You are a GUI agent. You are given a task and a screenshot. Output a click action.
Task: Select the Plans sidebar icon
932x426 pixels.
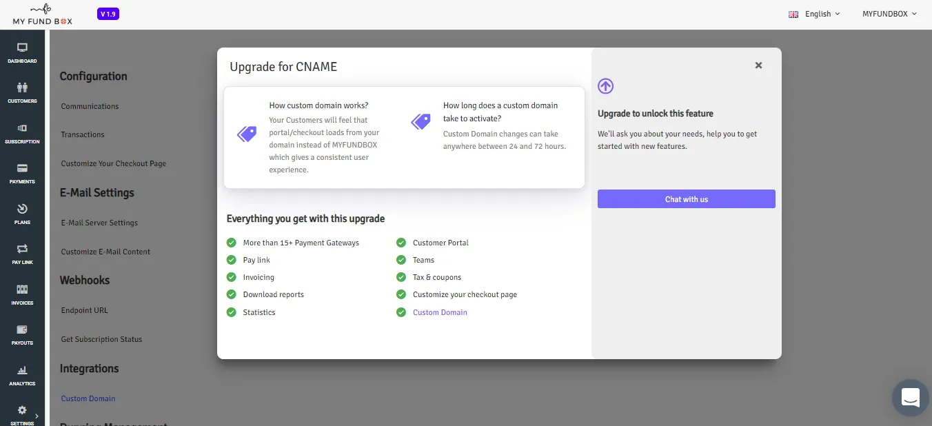pos(22,214)
